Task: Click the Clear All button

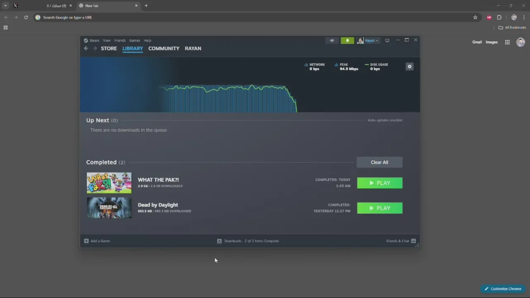Action: [x=379, y=162]
